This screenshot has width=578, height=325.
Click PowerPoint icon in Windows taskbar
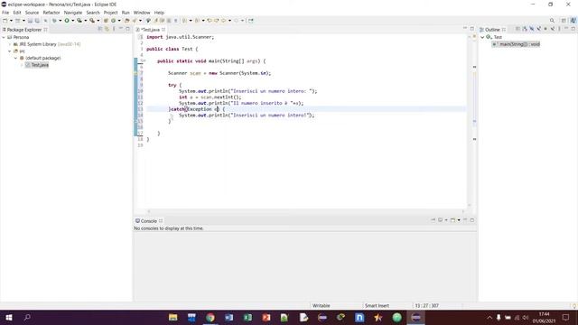pos(266,317)
